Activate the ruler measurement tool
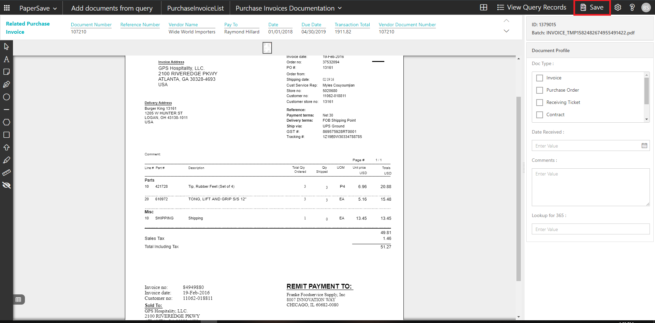The height and width of the screenshot is (323, 655). (x=6, y=173)
